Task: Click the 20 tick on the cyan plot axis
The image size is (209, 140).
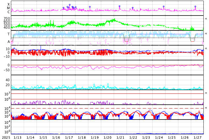Action: point(8,85)
